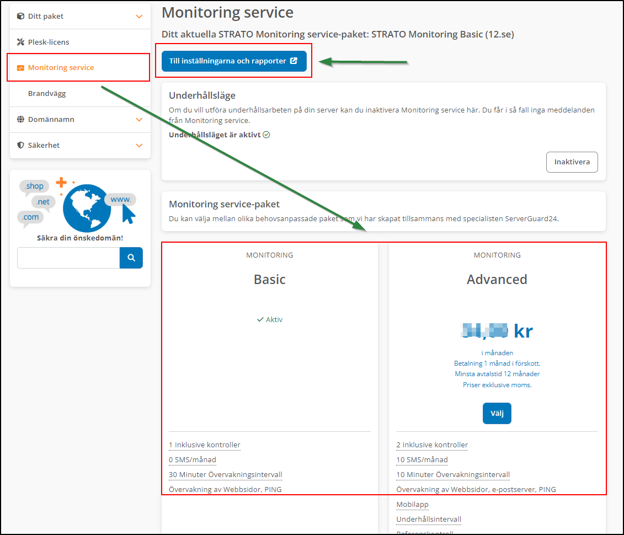Click Monitoring service-paket heading
624x535 pixels.
[x=224, y=204]
